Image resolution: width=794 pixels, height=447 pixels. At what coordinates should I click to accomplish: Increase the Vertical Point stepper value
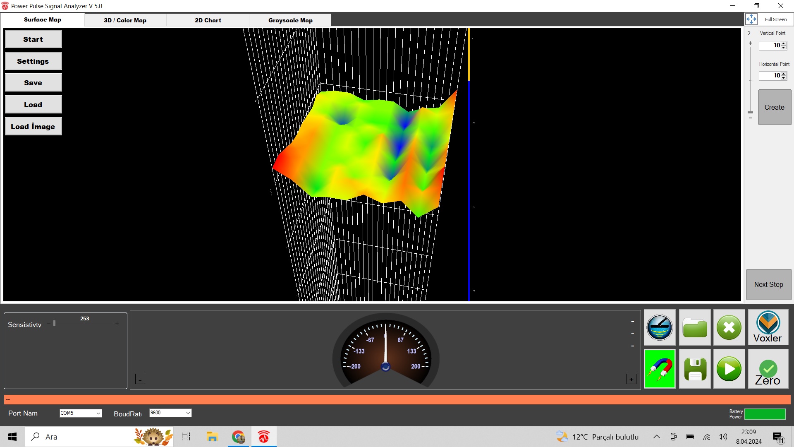click(x=784, y=43)
